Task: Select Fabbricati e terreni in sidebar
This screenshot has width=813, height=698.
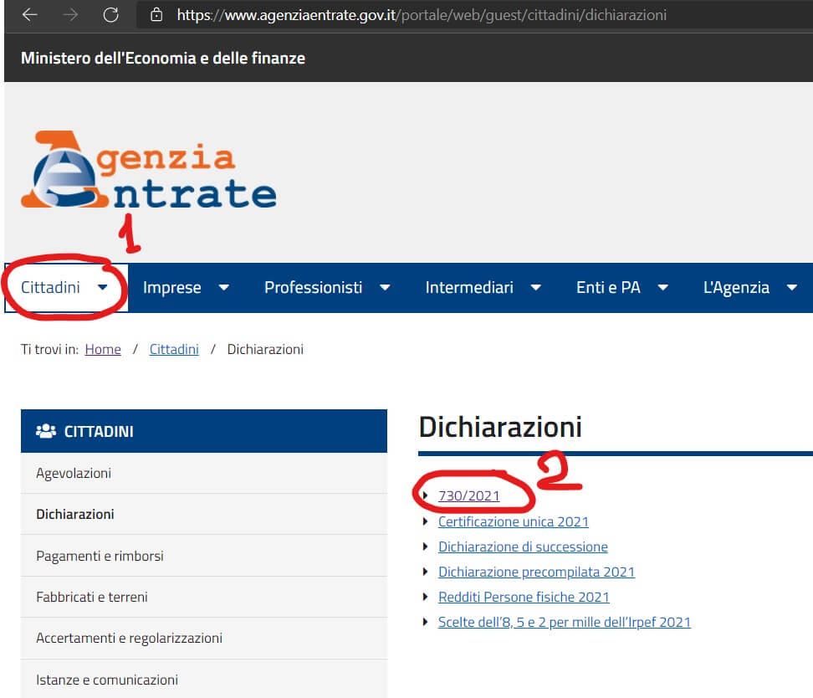Action: click(x=92, y=597)
